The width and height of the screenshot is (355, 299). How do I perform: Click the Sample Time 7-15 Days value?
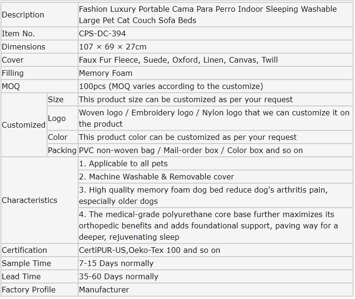point(116,263)
